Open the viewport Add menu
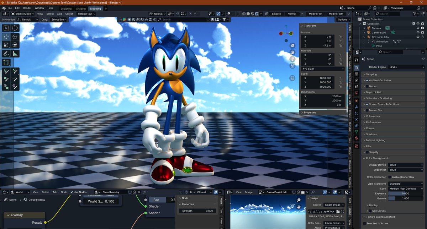427x229 pixels. point(59,14)
